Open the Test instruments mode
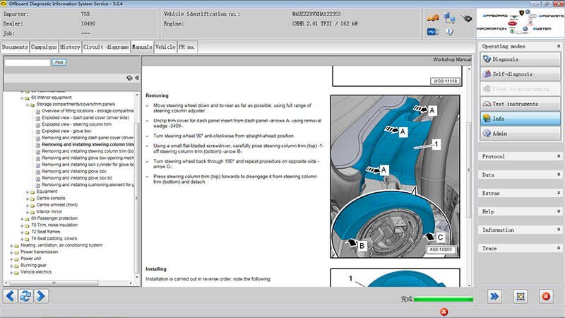The width and height of the screenshot is (565, 318). click(521, 103)
